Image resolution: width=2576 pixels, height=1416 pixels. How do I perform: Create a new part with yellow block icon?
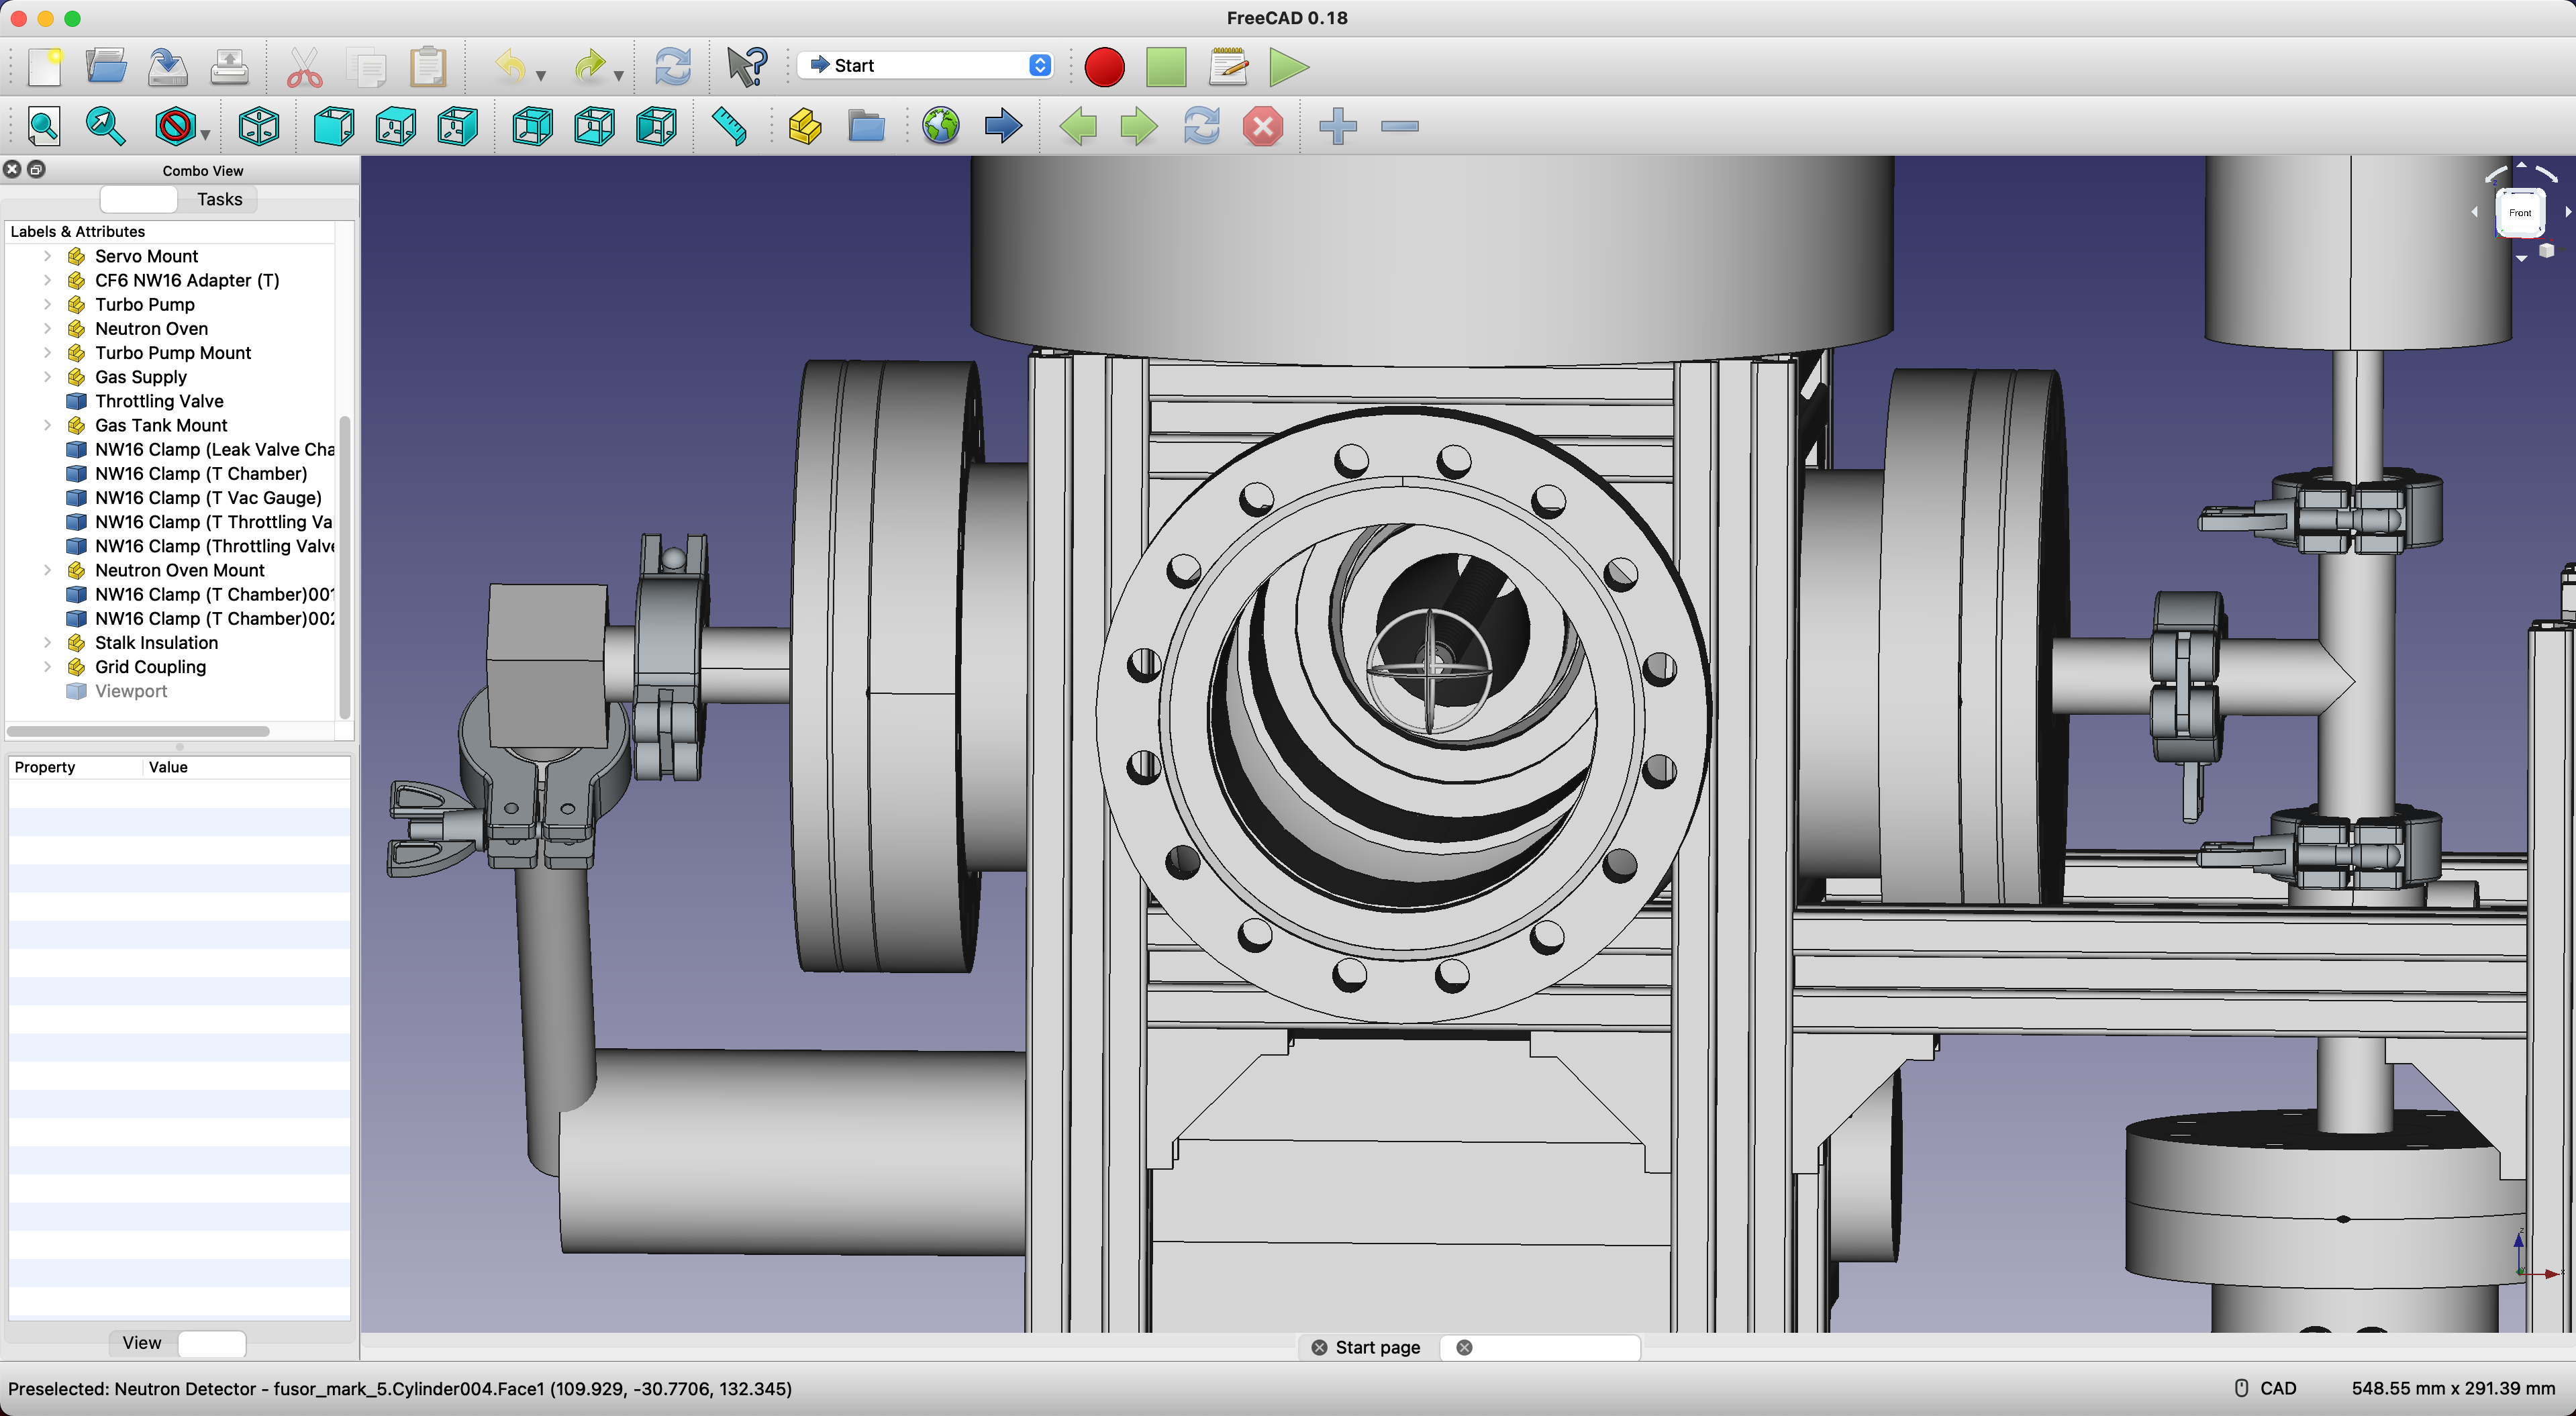click(x=805, y=126)
